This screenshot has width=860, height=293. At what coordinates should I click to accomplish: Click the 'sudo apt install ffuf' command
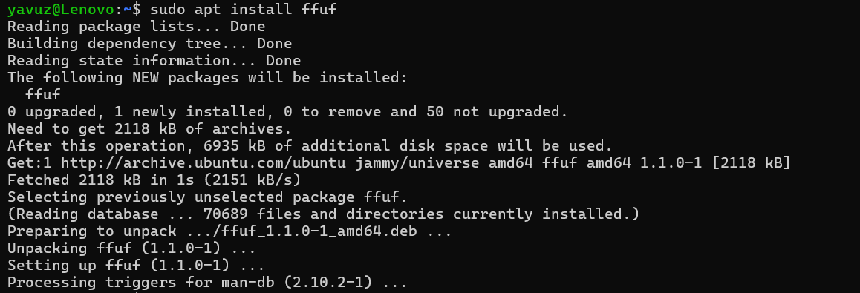(x=243, y=9)
